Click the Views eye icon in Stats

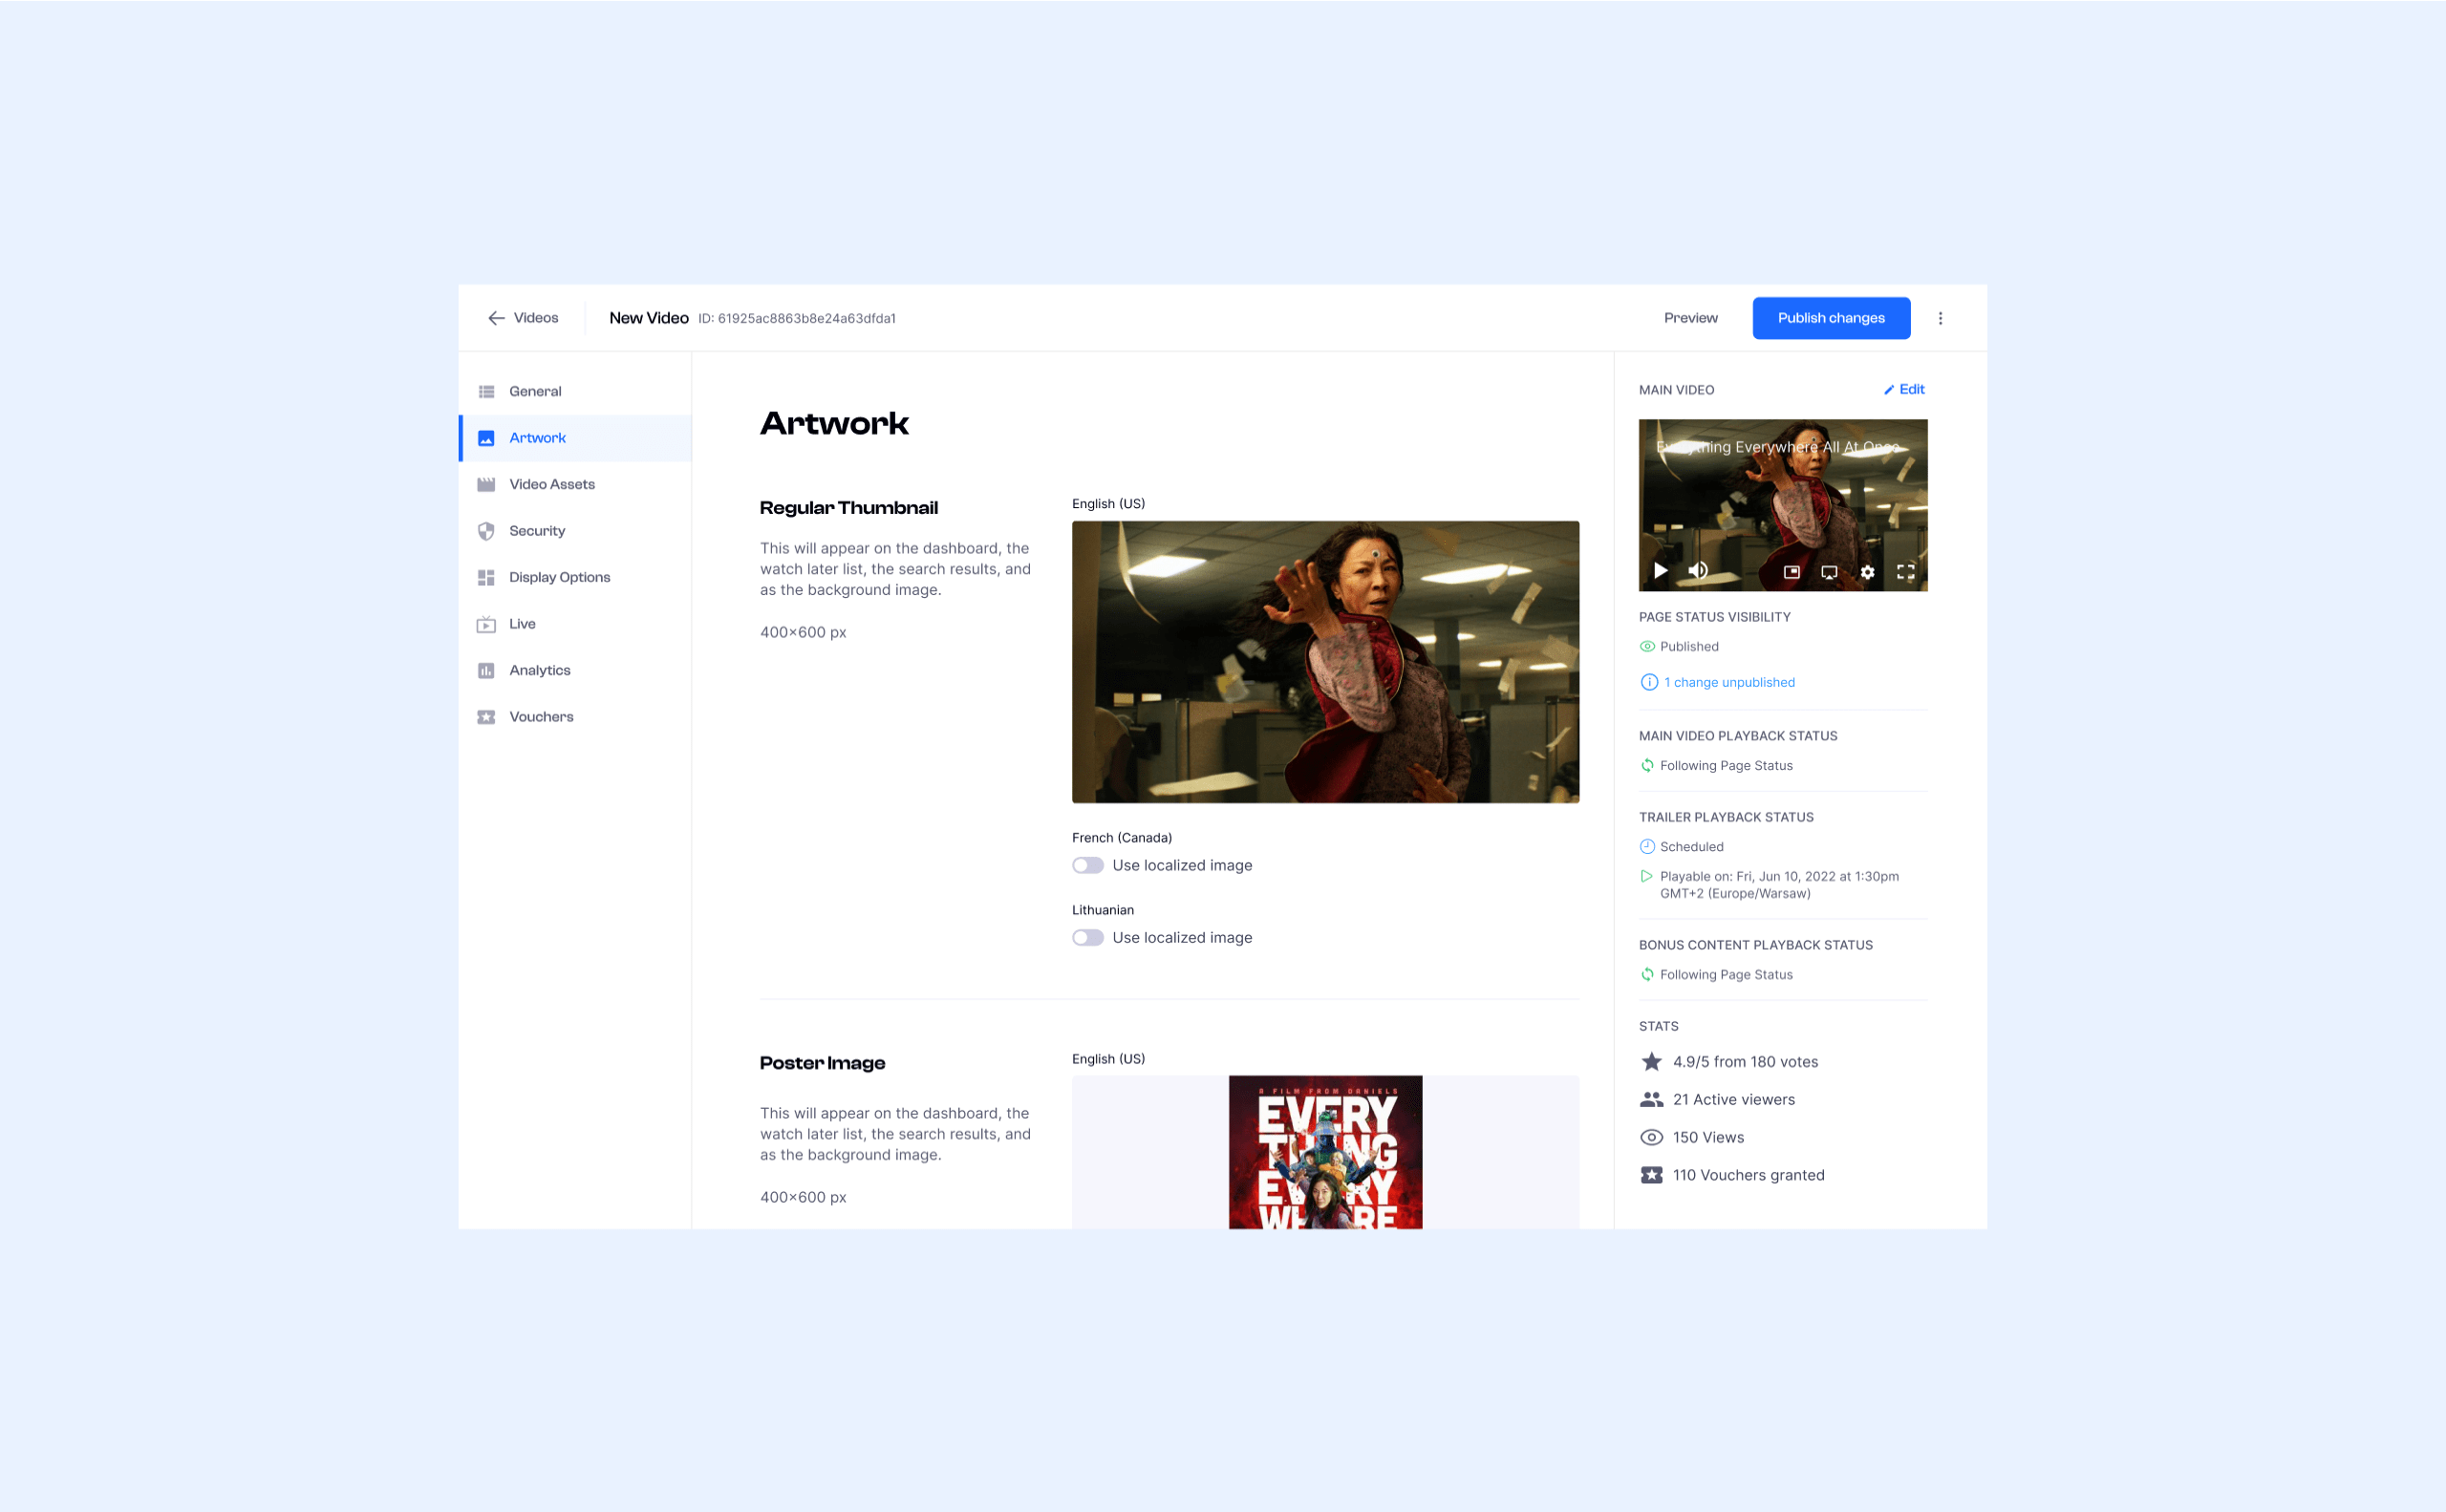pyautogui.click(x=1652, y=1137)
